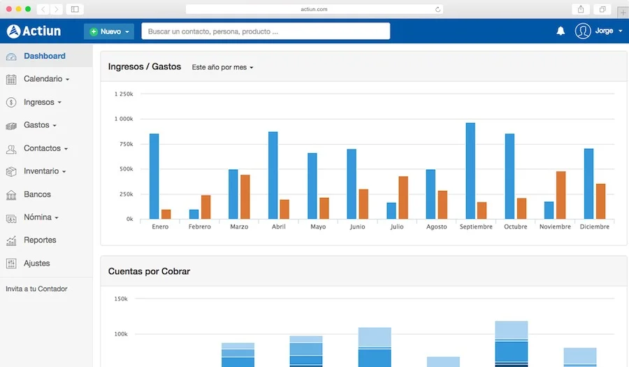Expand the Gastos submenu
This screenshot has height=367, width=629.
tap(54, 126)
